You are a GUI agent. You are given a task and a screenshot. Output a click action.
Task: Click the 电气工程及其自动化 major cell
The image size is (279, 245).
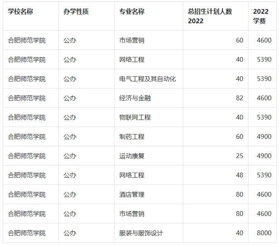(148, 79)
